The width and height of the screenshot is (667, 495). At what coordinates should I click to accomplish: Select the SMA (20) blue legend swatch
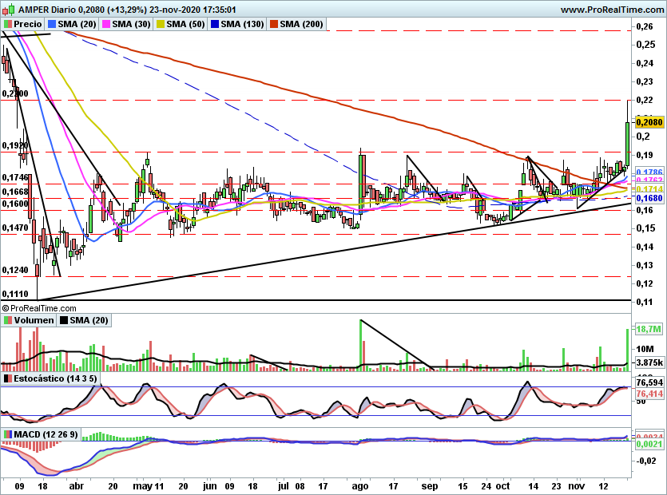click(x=51, y=25)
